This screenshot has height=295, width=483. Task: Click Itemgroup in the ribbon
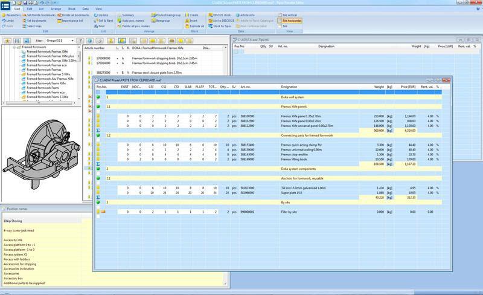tap(161, 21)
